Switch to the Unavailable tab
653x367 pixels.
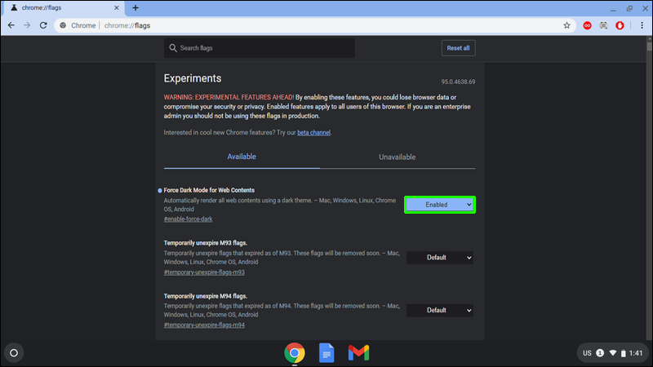pos(398,157)
